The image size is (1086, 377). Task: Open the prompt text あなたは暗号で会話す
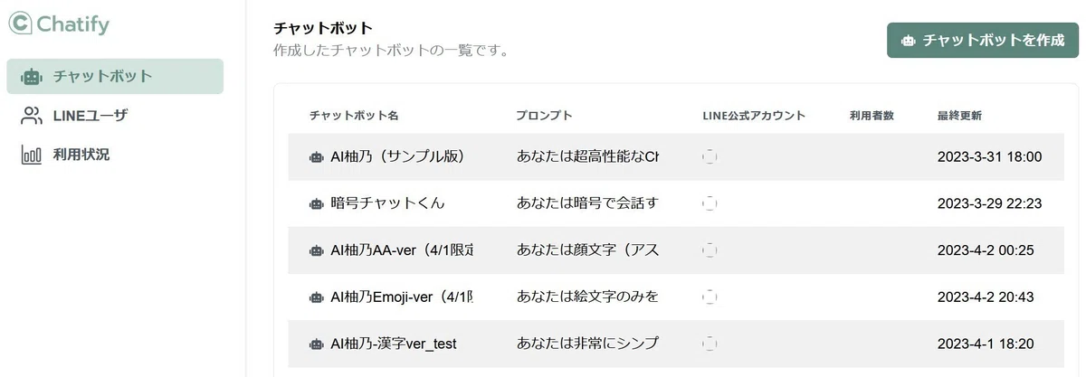pos(586,203)
